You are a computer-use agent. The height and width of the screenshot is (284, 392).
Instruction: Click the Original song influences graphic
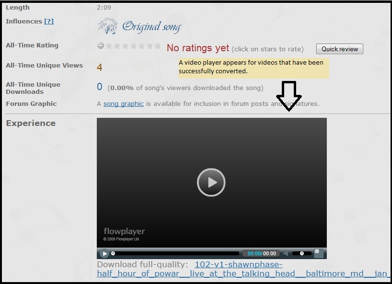pyautogui.click(x=139, y=26)
